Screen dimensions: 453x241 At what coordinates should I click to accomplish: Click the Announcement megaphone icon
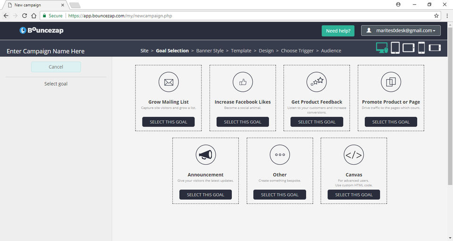pos(206,155)
